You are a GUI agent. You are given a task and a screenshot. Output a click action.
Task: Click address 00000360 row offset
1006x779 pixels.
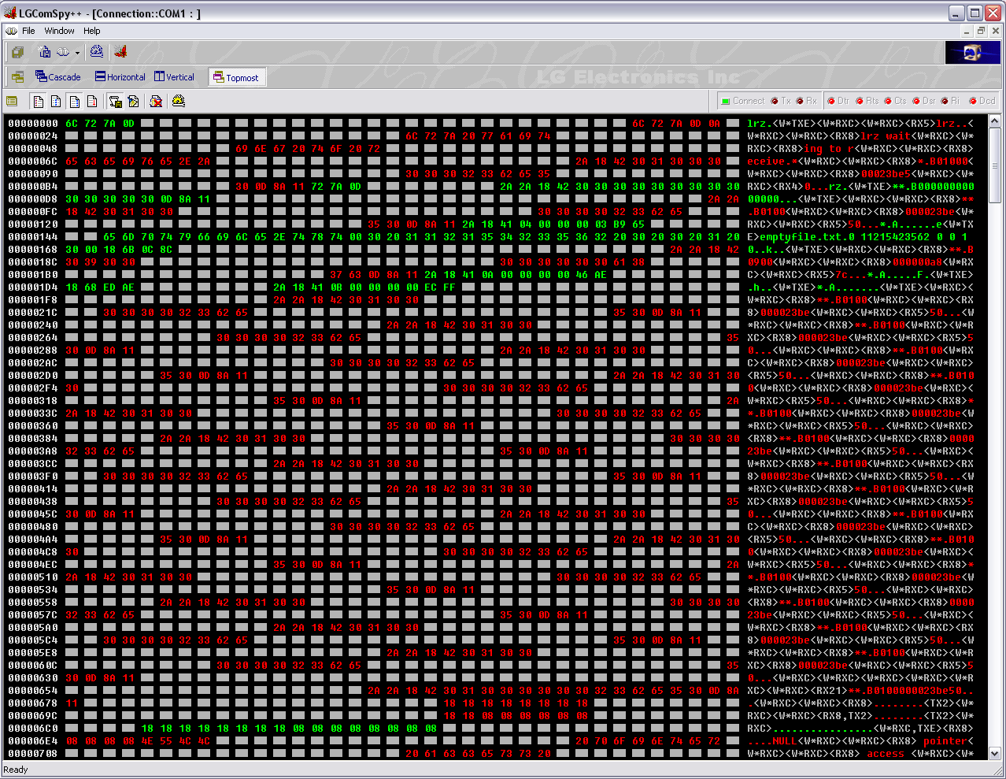[x=33, y=426]
